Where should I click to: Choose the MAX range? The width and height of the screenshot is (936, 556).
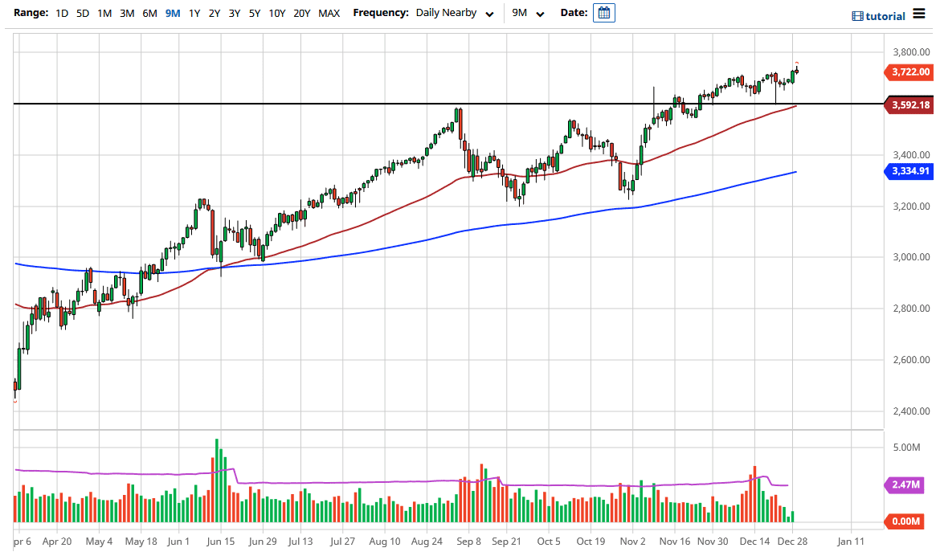329,14
